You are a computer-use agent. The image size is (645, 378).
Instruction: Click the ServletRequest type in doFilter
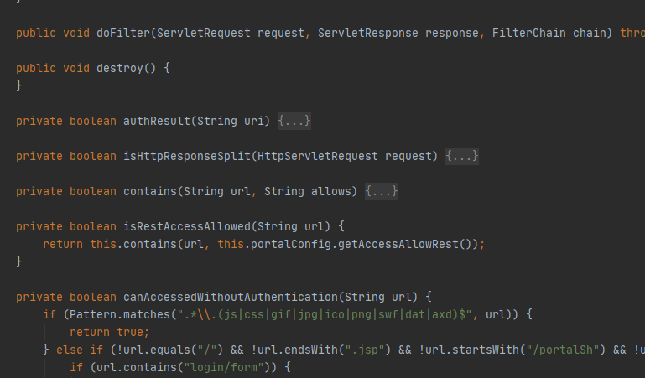tap(211, 33)
